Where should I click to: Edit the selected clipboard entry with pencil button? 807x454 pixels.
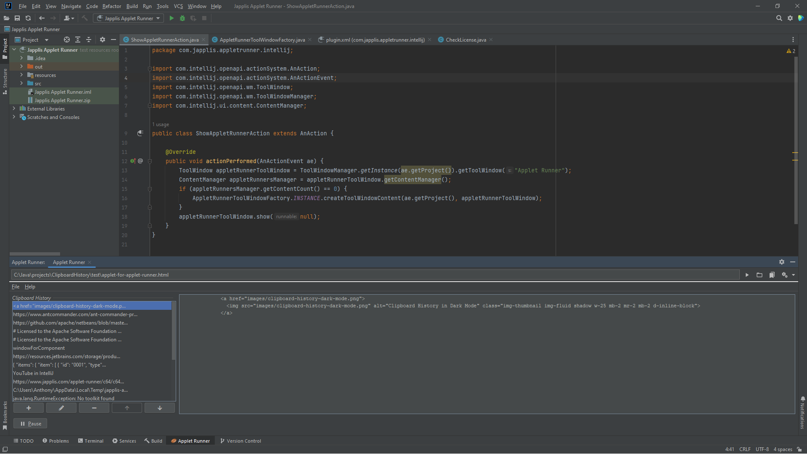(x=61, y=408)
